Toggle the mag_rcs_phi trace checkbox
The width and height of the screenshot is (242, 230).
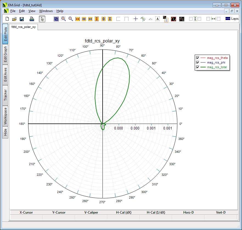(197, 62)
